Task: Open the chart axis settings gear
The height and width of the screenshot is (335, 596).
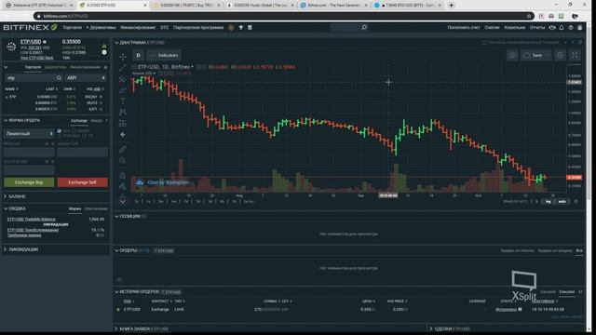Action: tap(576, 201)
